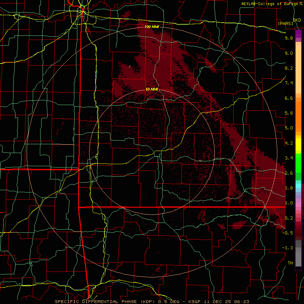The width and height of the screenshot is (304, 304).
Task: Pick the gray band of the color scale
Action: (x=298, y=254)
